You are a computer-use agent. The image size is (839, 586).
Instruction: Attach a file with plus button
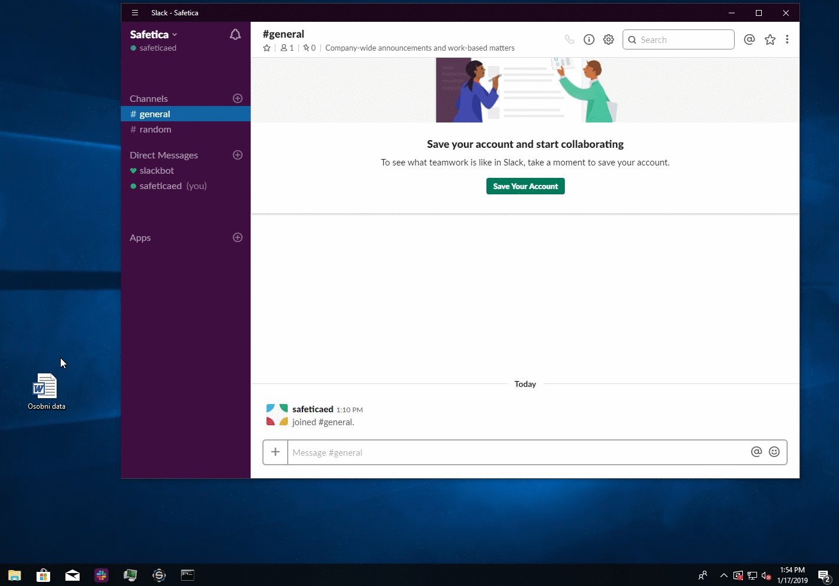click(275, 452)
